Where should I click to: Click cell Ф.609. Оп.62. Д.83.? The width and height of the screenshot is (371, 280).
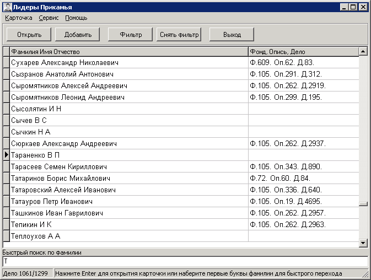(x=304, y=62)
